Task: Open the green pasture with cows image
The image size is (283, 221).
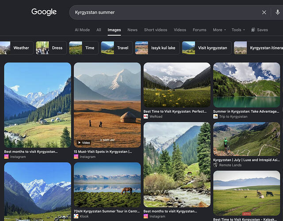Action: [247, 193]
